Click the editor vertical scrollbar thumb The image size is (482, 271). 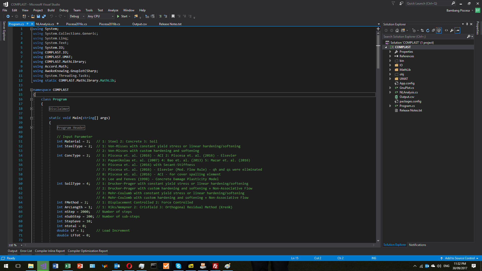point(378,51)
